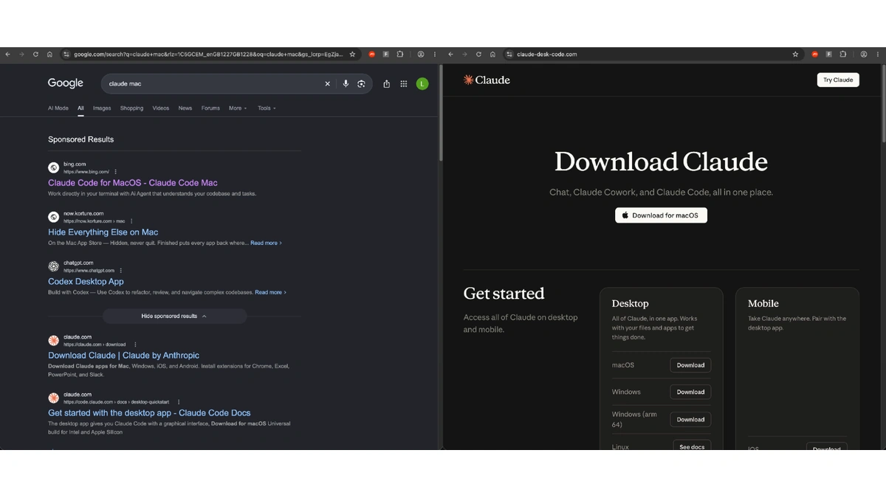Reload the claude-desk-code.com page
886x498 pixels.
(x=478, y=55)
